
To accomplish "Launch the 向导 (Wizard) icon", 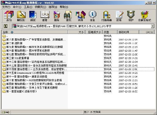I will tap(81, 16).
